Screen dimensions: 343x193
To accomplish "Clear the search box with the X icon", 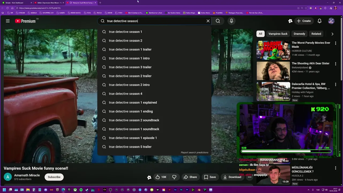I will [x=208, y=21].
